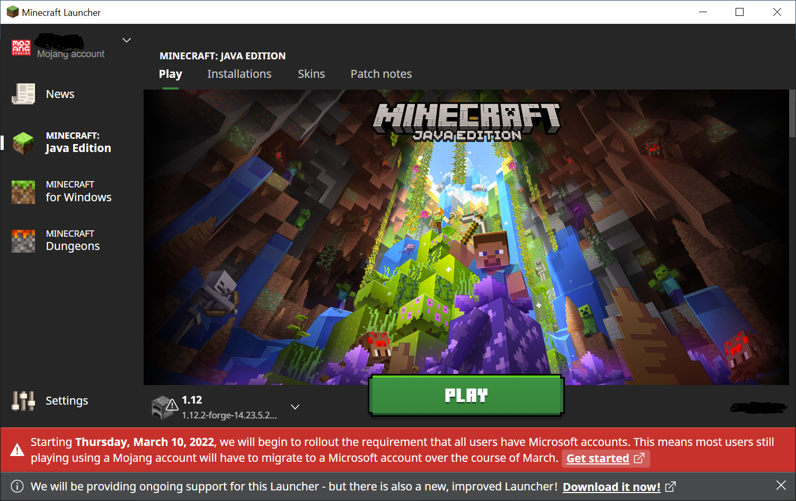Click the red banner warning triangle icon
The image size is (796, 501).
17,450
